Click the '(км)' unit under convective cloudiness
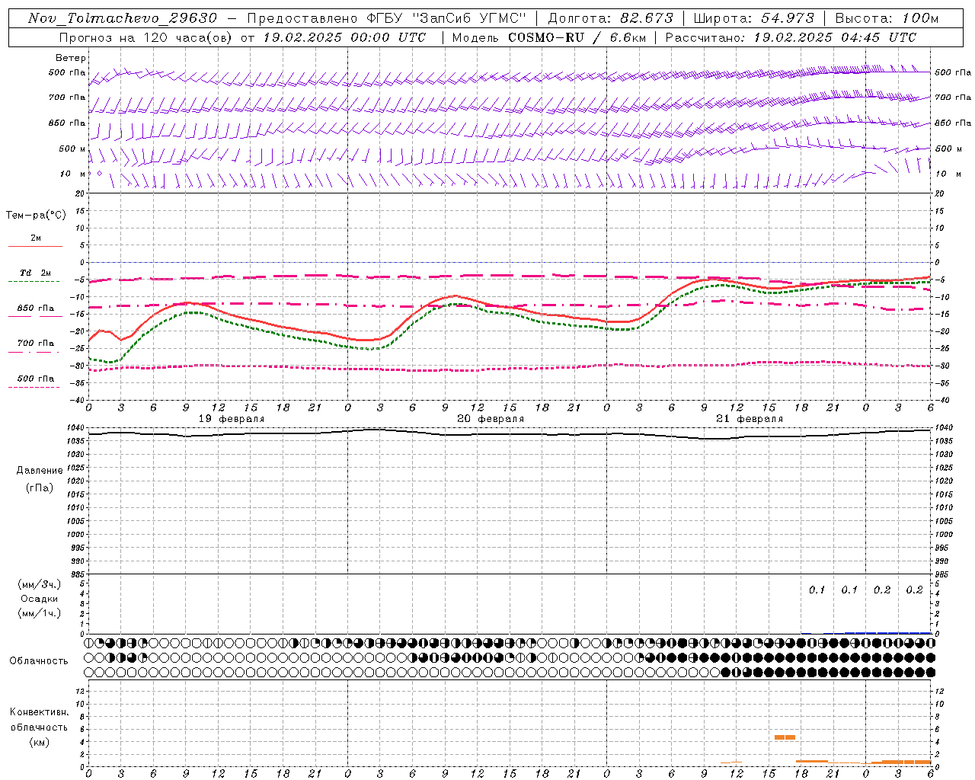 click(x=39, y=742)
